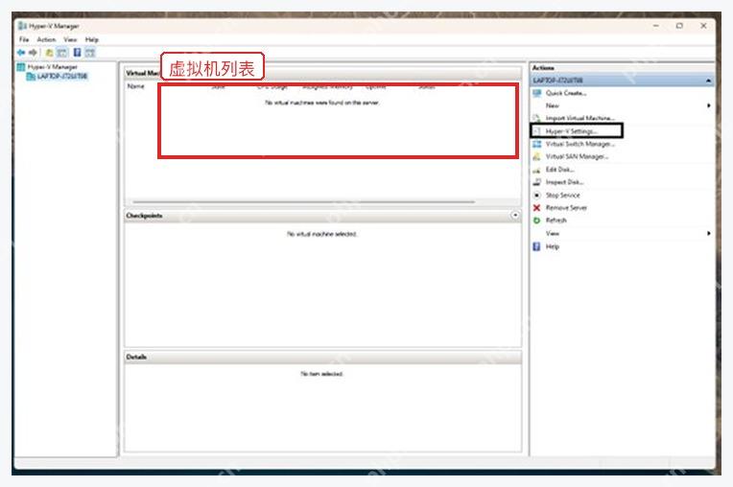Click the Help icon in Actions pane

[536, 246]
